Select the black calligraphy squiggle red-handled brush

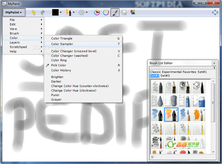click(x=157, y=142)
